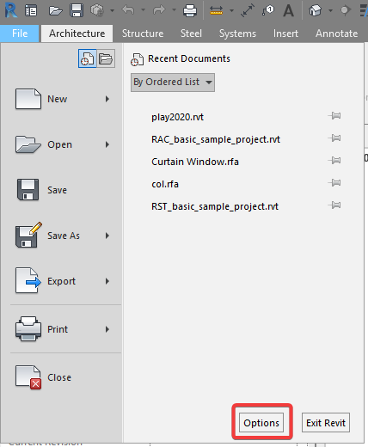Click the Save disk icon in quick access toolbar
Image resolution: width=368 pixels, height=447 pixels.
point(77,10)
